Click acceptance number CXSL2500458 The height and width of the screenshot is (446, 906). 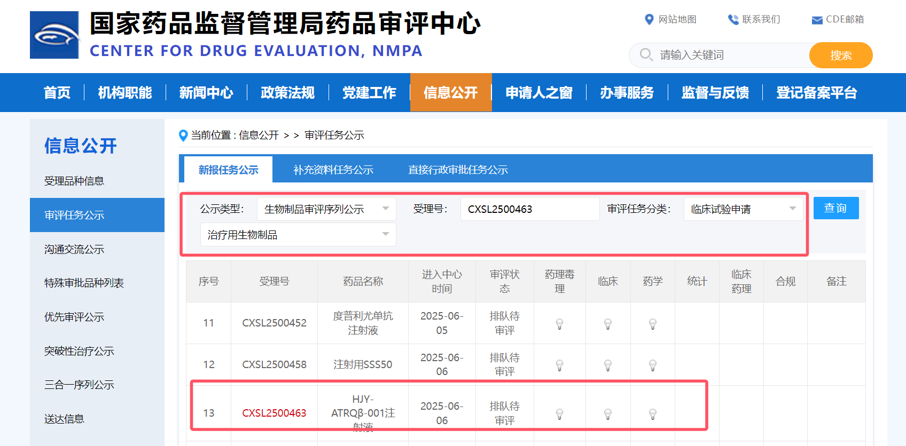(x=274, y=364)
